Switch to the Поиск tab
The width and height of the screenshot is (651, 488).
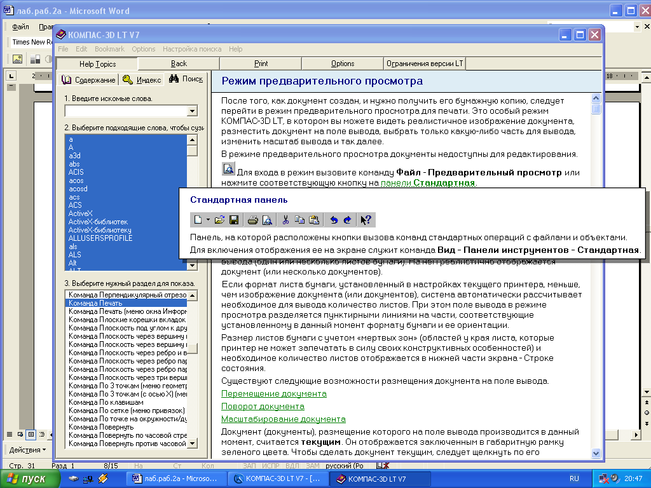(x=186, y=79)
